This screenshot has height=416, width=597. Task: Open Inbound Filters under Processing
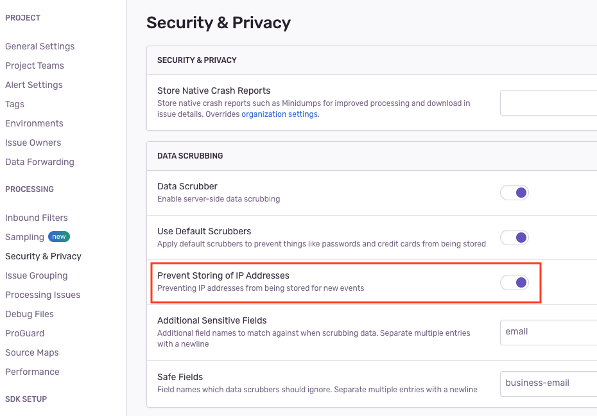pyautogui.click(x=37, y=218)
